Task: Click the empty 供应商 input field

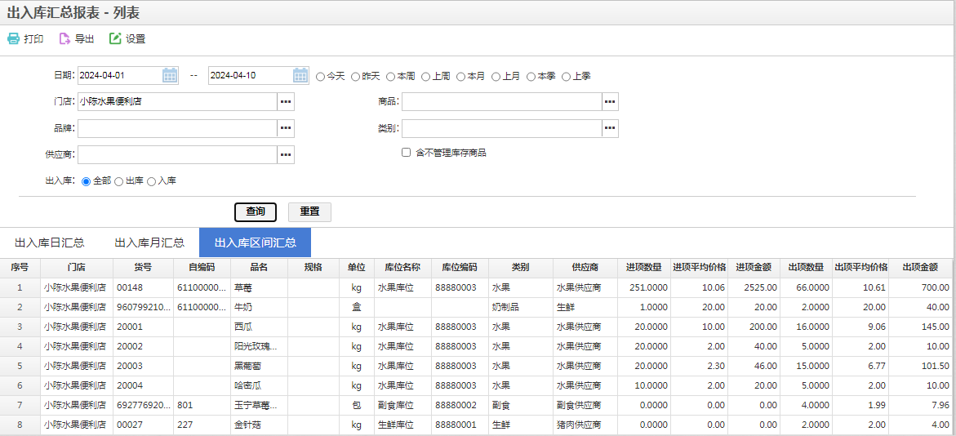Action: (x=177, y=155)
